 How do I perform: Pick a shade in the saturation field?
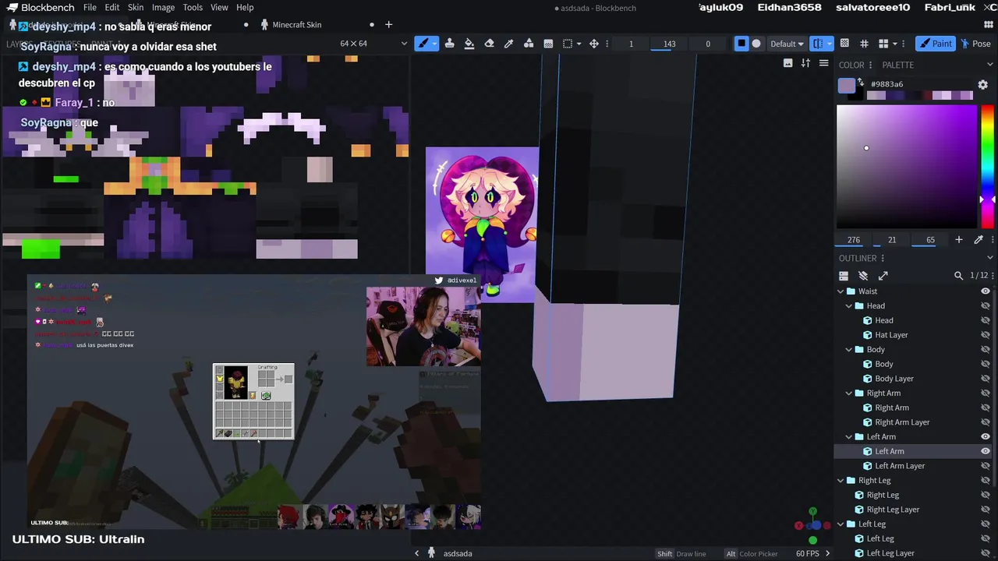(906, 166)
